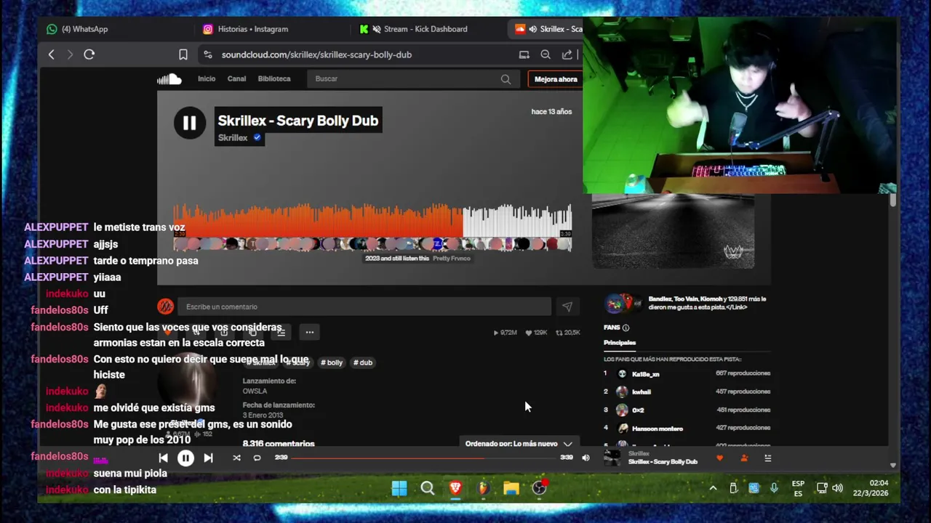Toggle repeat in the bottom player
This screenshot has height=523, width=931.
point(257,458)
